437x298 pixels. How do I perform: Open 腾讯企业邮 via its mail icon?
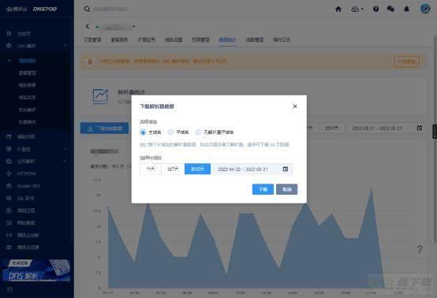pyautogui.click(x=9, y=235)
